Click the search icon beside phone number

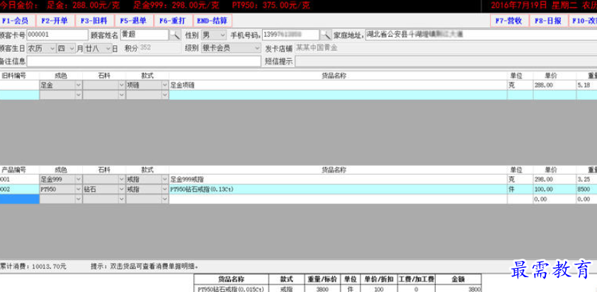click(326, 35)
